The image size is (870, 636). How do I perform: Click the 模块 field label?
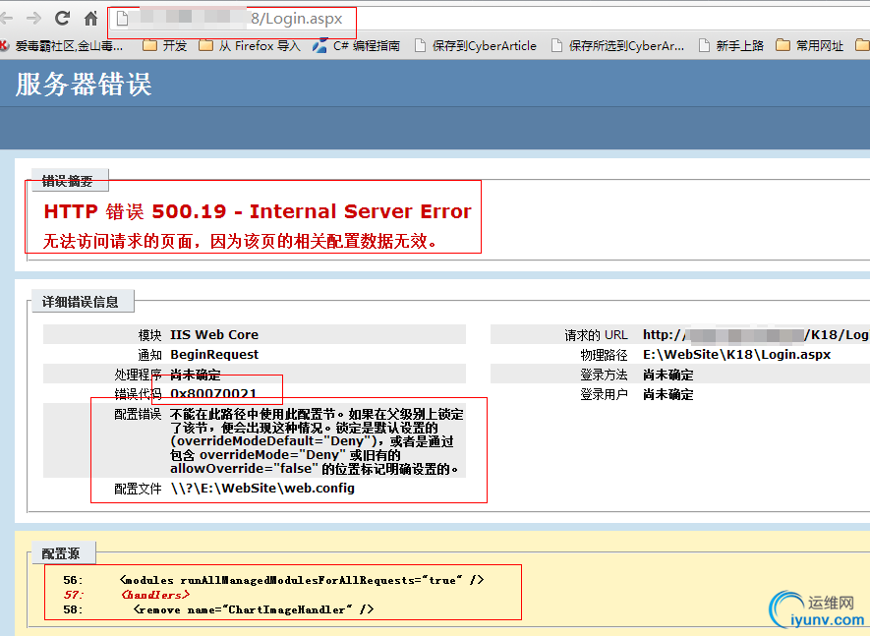pyautogui.click(x=149, y=335)
